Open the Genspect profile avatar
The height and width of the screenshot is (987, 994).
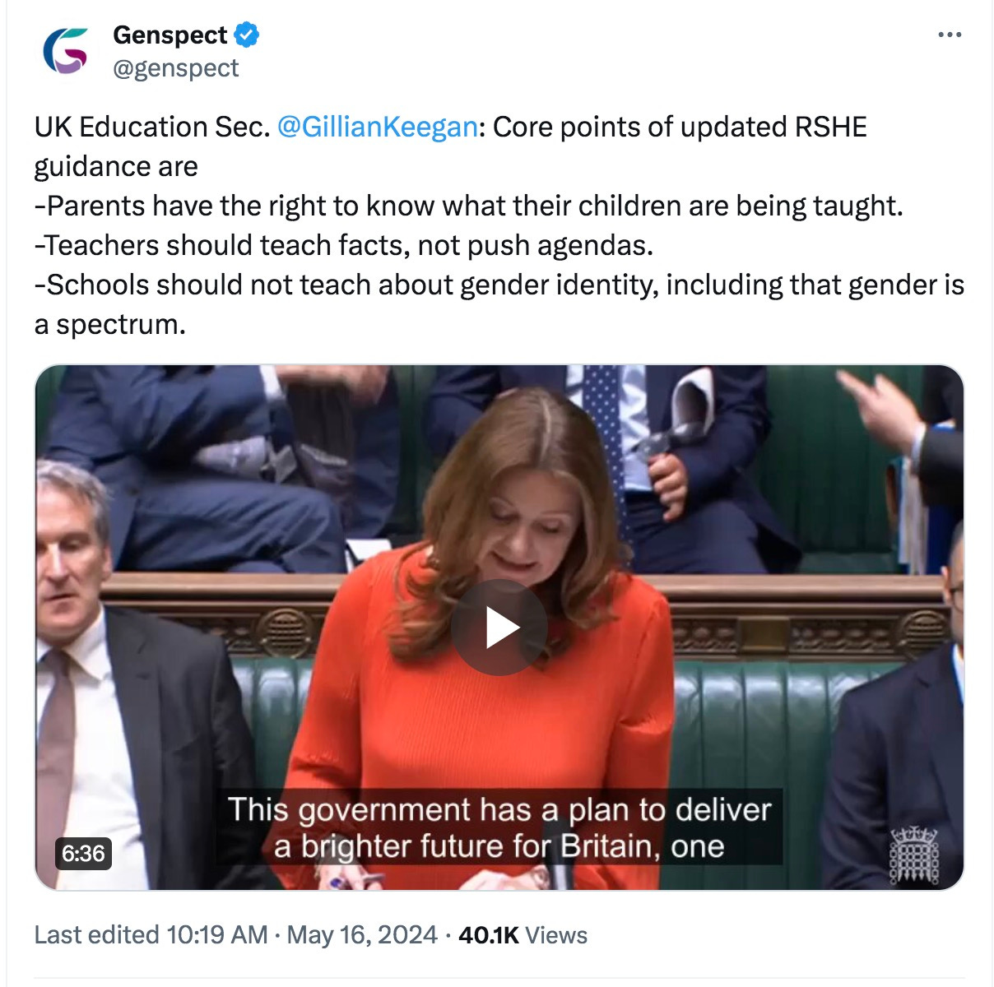tap(65, 51)
